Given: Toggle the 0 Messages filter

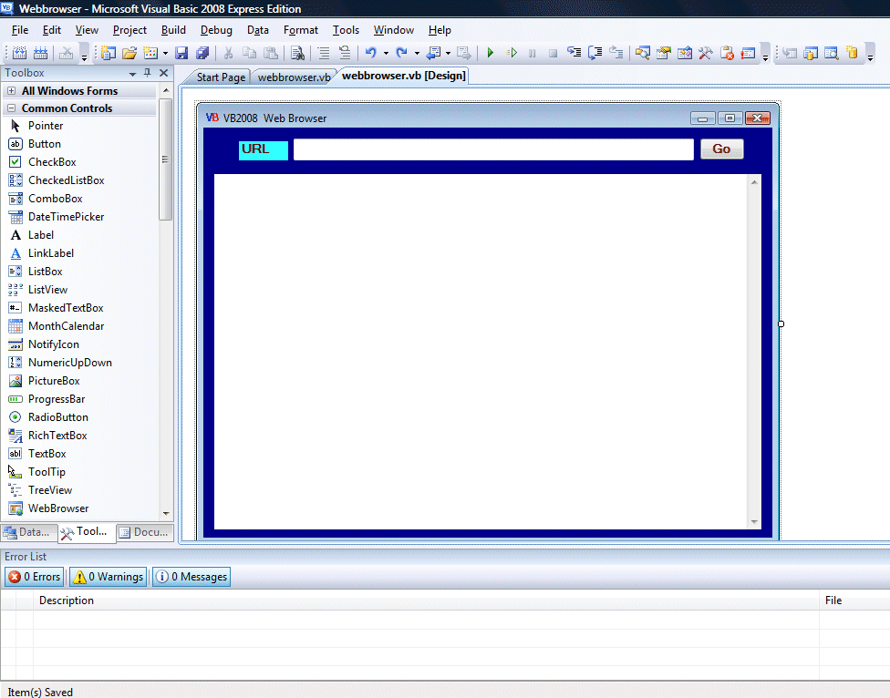Looking at the screenshot, I should [x=191, y=576].
